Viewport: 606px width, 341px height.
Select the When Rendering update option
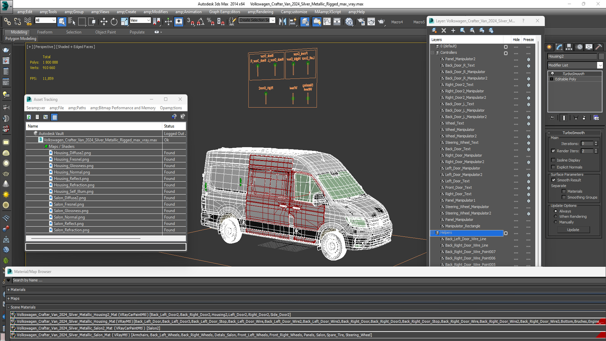tap(555, 217)
